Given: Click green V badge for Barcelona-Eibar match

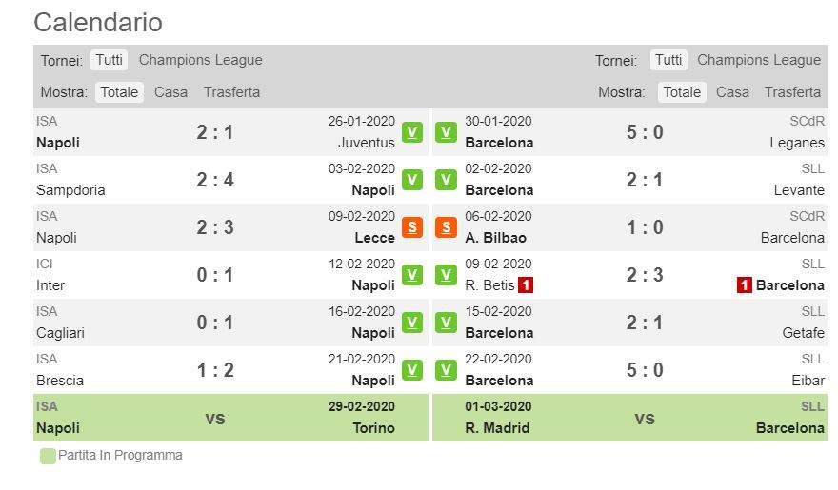Looking at the screenshot, I should tap(446, 370).
